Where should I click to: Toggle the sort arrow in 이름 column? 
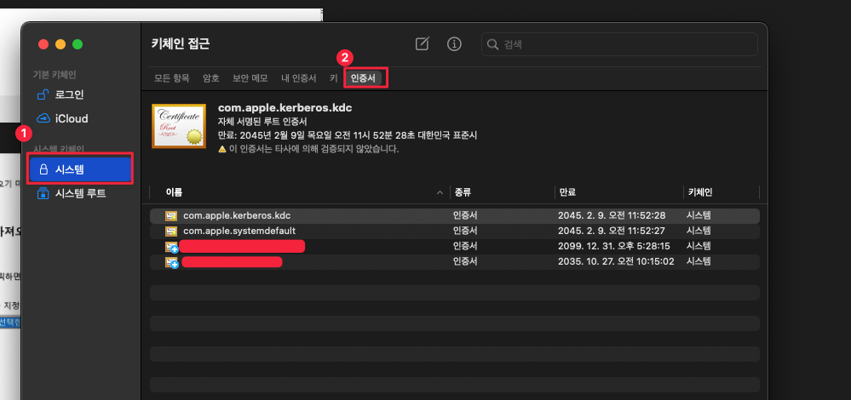(440, 192)
